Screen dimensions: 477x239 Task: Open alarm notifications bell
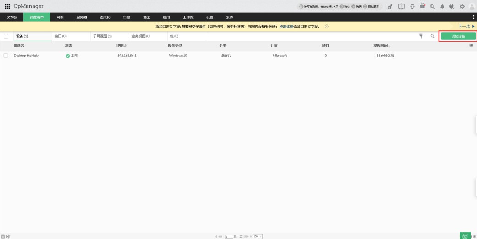442,6
